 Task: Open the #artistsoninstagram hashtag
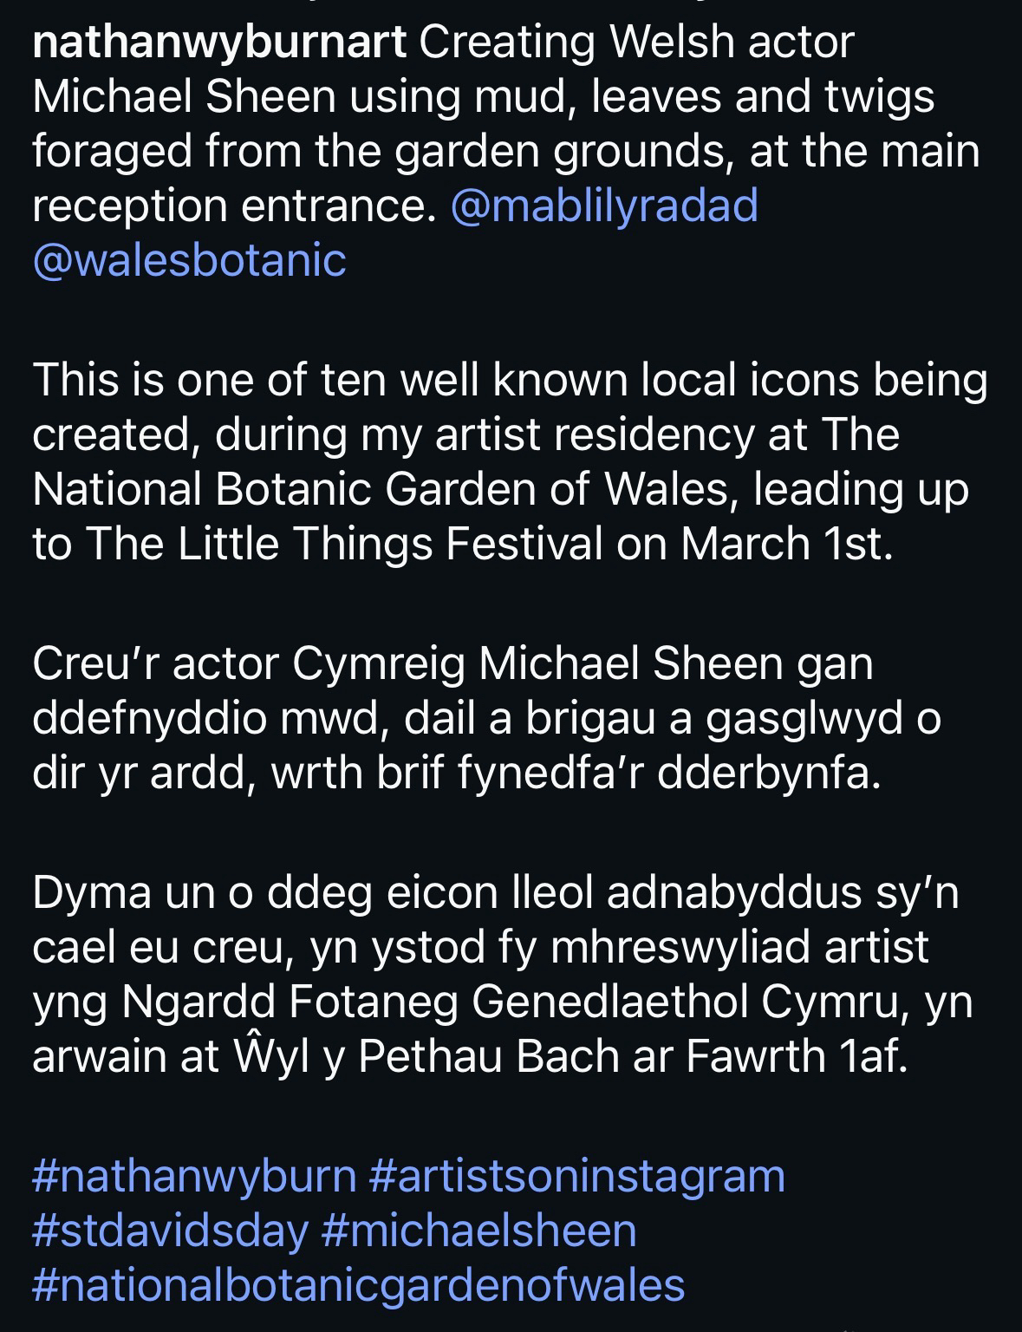tap(577, 1177)
